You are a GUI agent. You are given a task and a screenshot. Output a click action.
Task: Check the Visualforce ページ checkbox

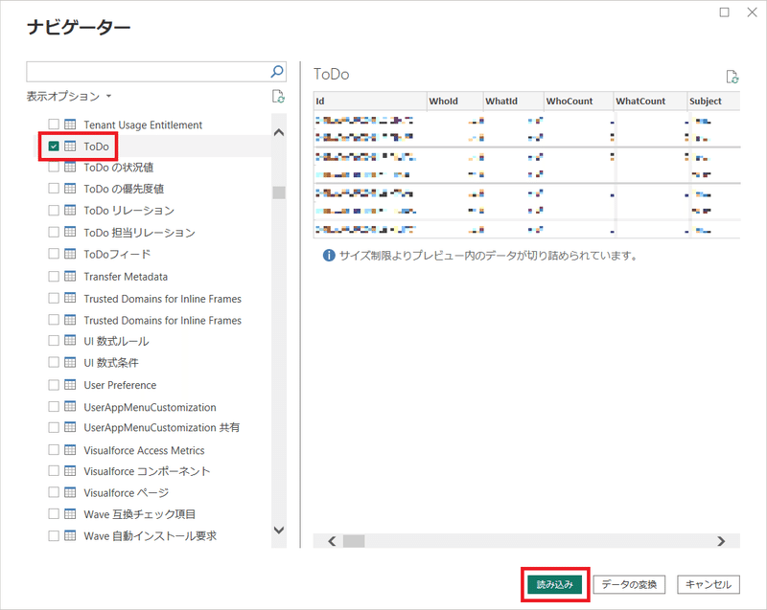coord(54,492)
